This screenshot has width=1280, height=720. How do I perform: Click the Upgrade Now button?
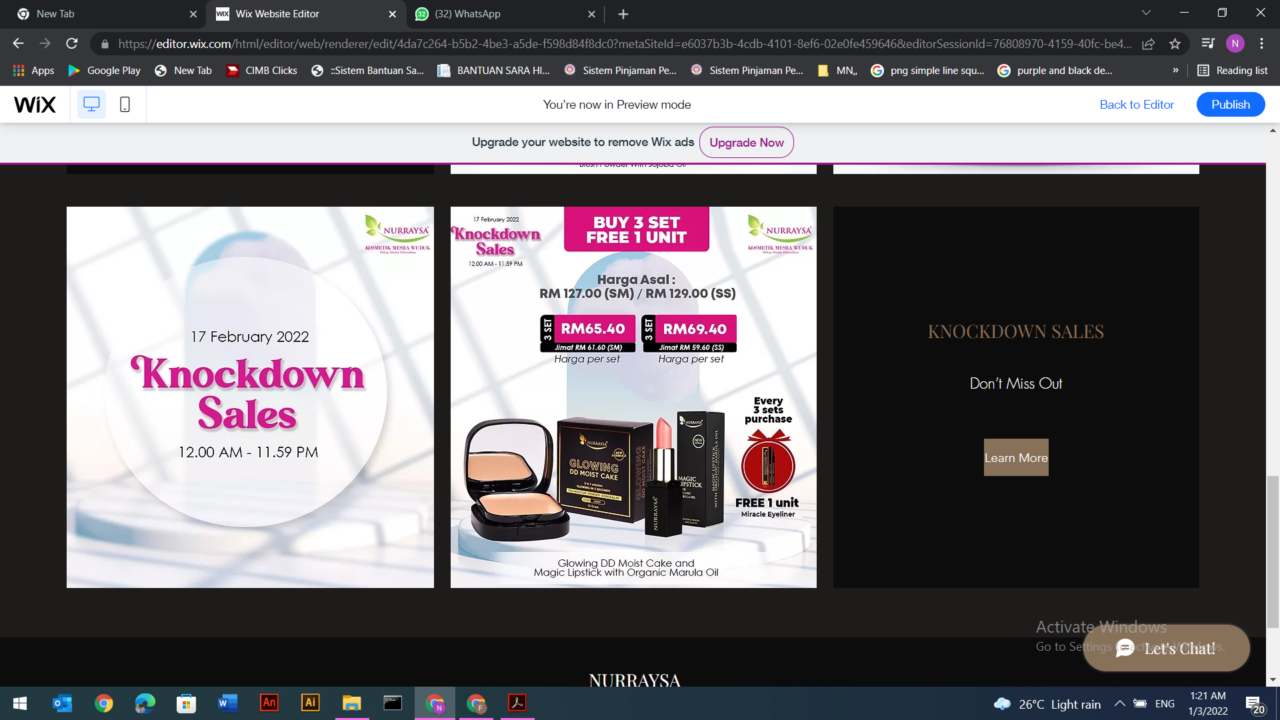(x=746, y=142)
